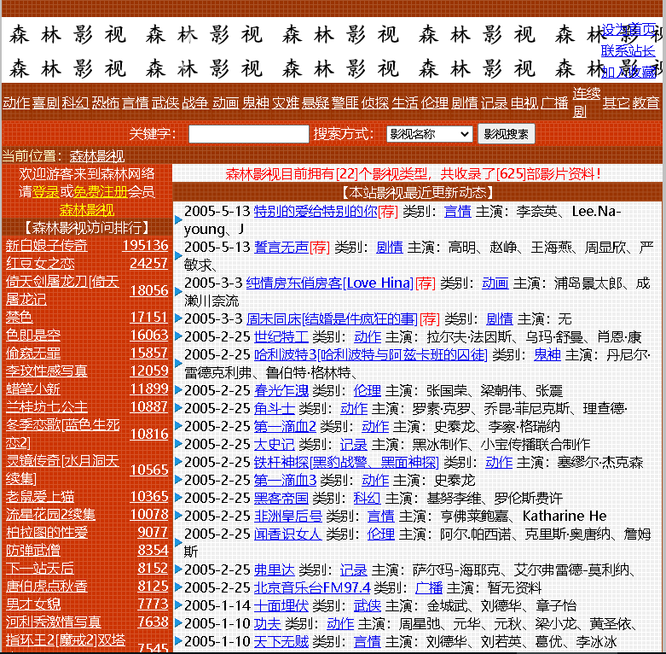
Task: Click the arrow bullet before 大史记 entry
Action: tap(178, 445)
